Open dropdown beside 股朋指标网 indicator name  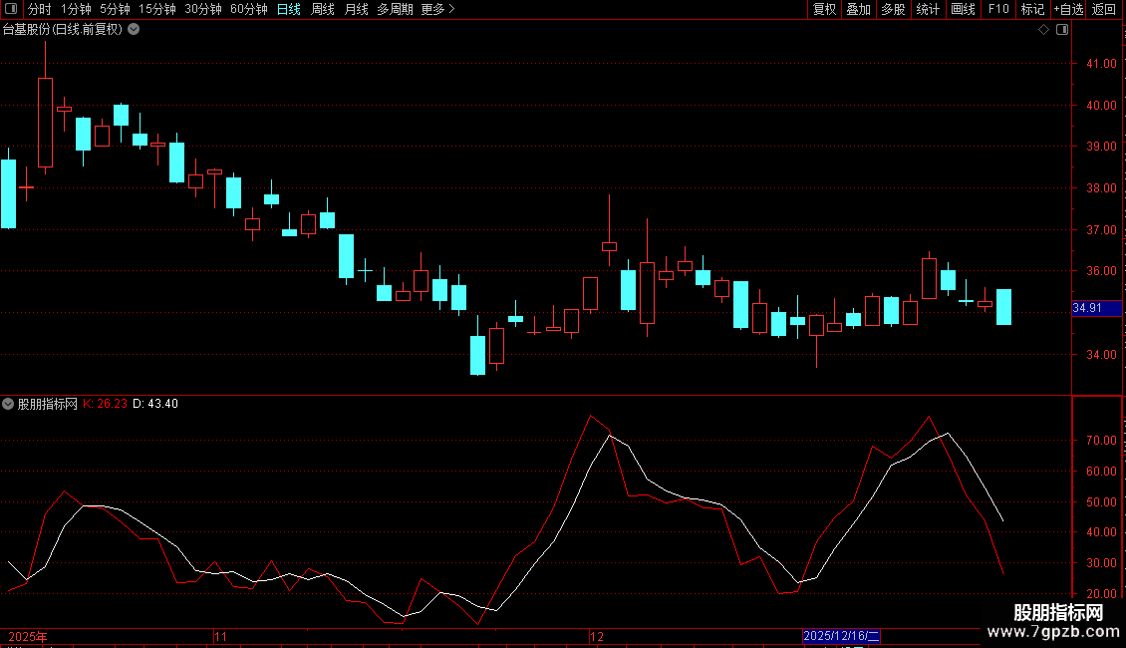pos(8,404)
